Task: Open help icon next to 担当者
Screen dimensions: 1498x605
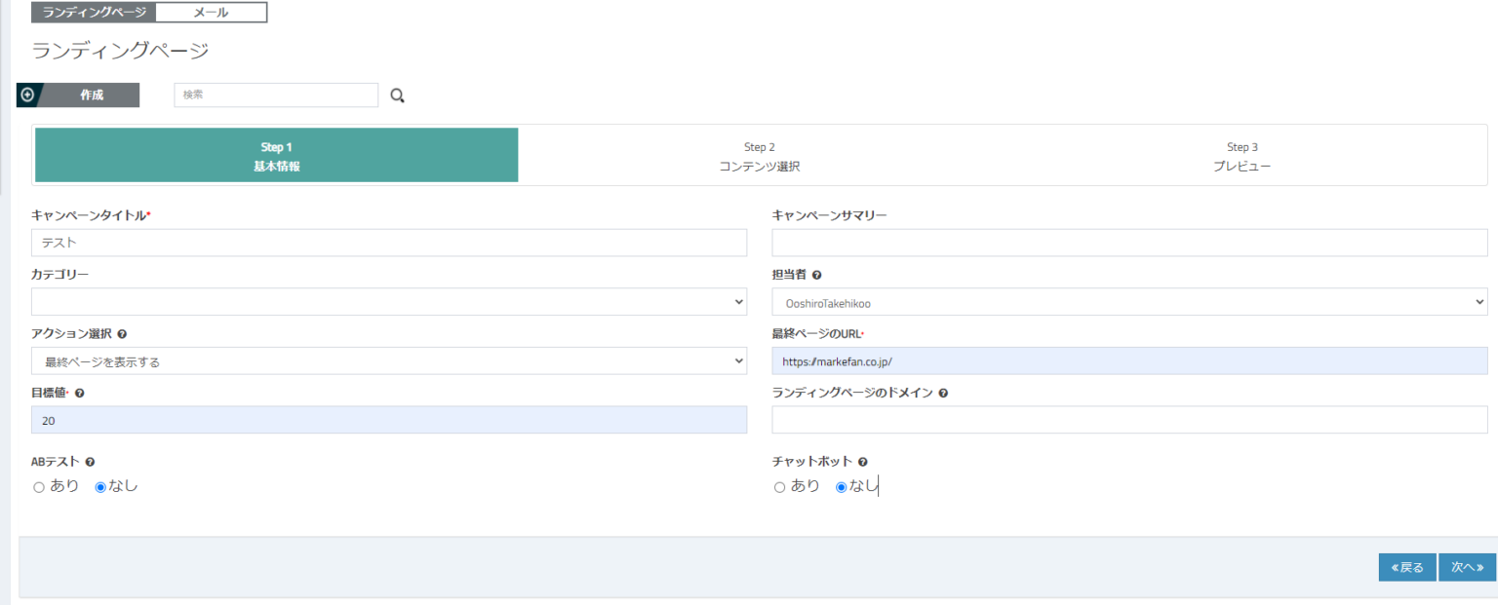Action: coord(816,276)
